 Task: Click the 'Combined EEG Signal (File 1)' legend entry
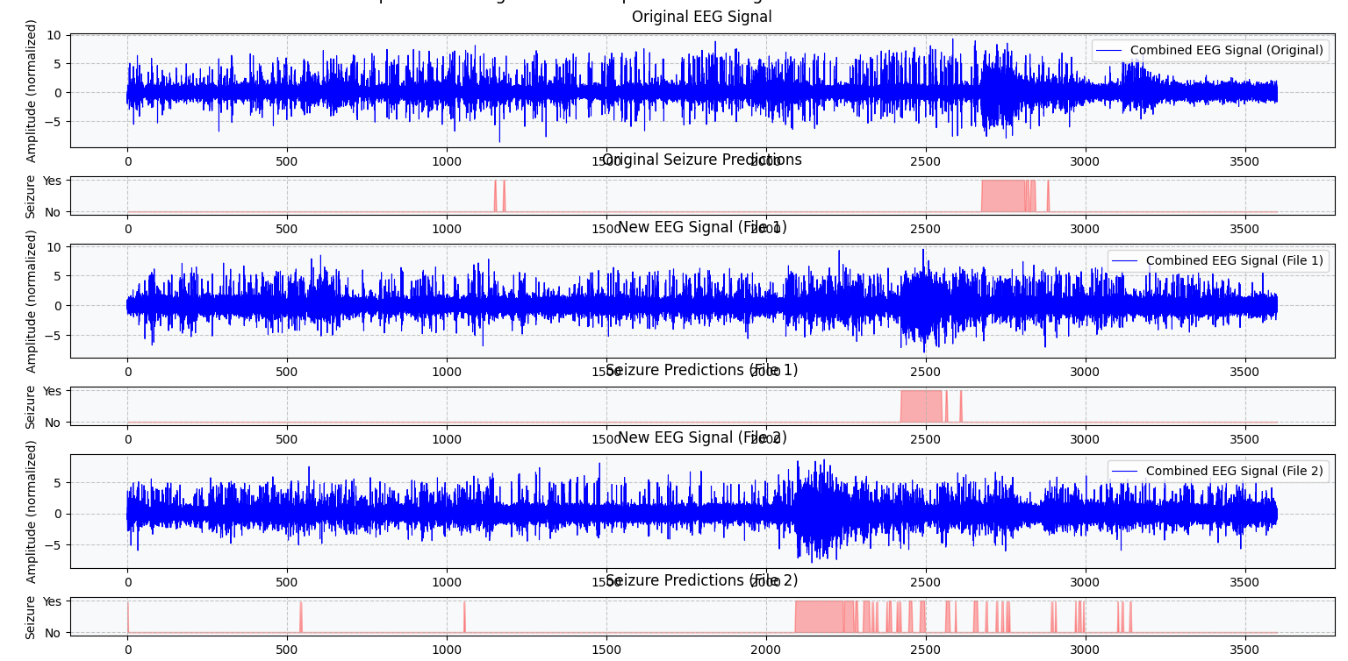[1234, 260]
